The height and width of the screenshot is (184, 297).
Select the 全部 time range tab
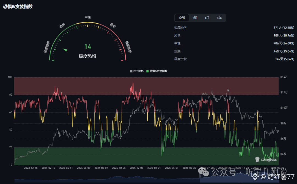(182, 18)
